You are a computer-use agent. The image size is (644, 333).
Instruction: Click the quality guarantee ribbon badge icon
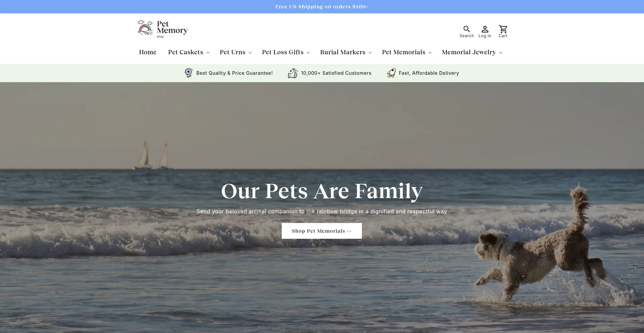(189, 73)
